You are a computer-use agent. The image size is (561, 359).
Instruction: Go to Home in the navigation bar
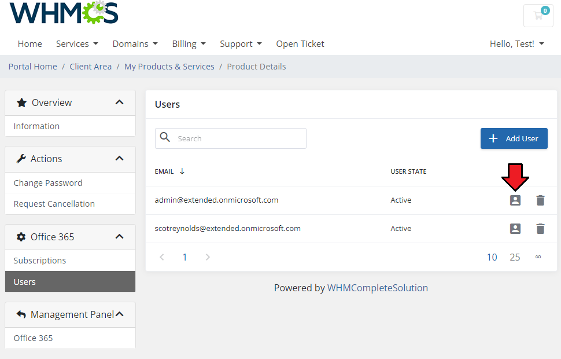click(x=29, y=43)
